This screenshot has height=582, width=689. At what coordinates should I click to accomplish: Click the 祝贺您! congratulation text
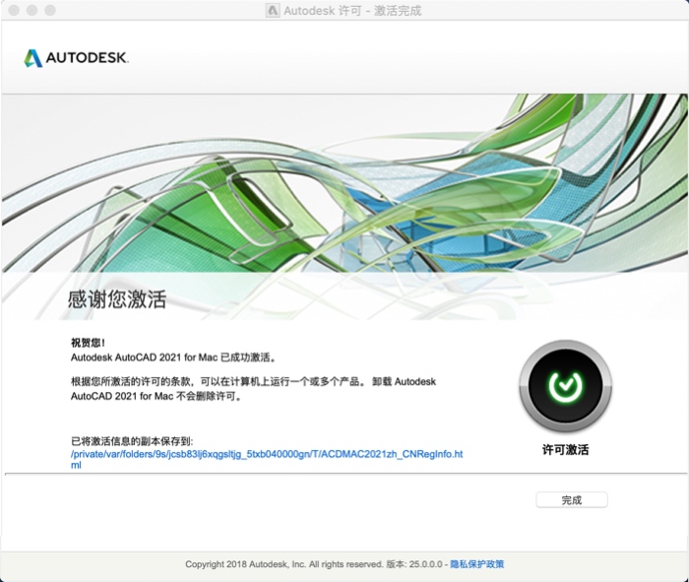point(88,343)
